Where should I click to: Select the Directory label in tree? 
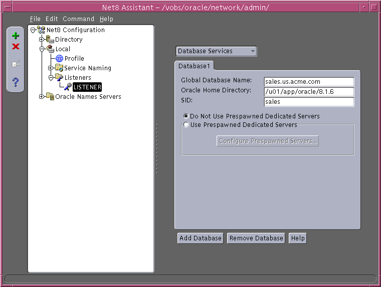pos(69,39)
